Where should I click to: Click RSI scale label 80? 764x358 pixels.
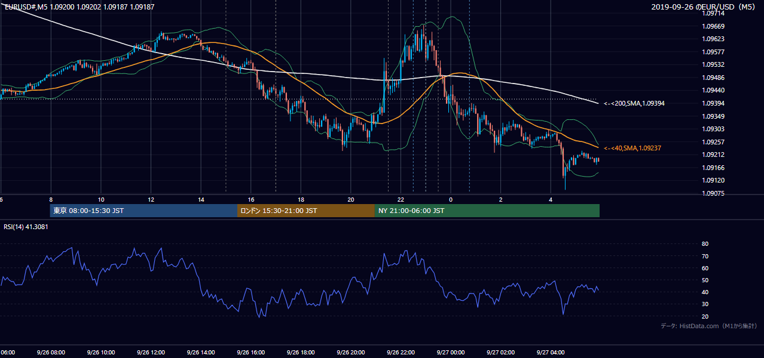click(705, 244)
